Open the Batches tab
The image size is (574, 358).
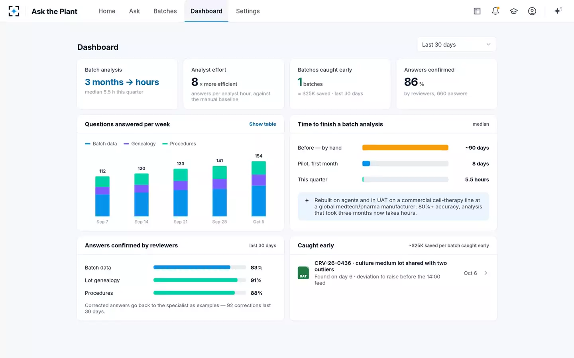[x=165, y=11]
